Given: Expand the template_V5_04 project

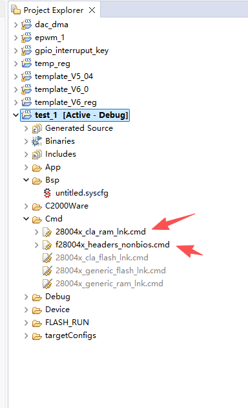Looking at the screenshot, I should tap(16, 76).
